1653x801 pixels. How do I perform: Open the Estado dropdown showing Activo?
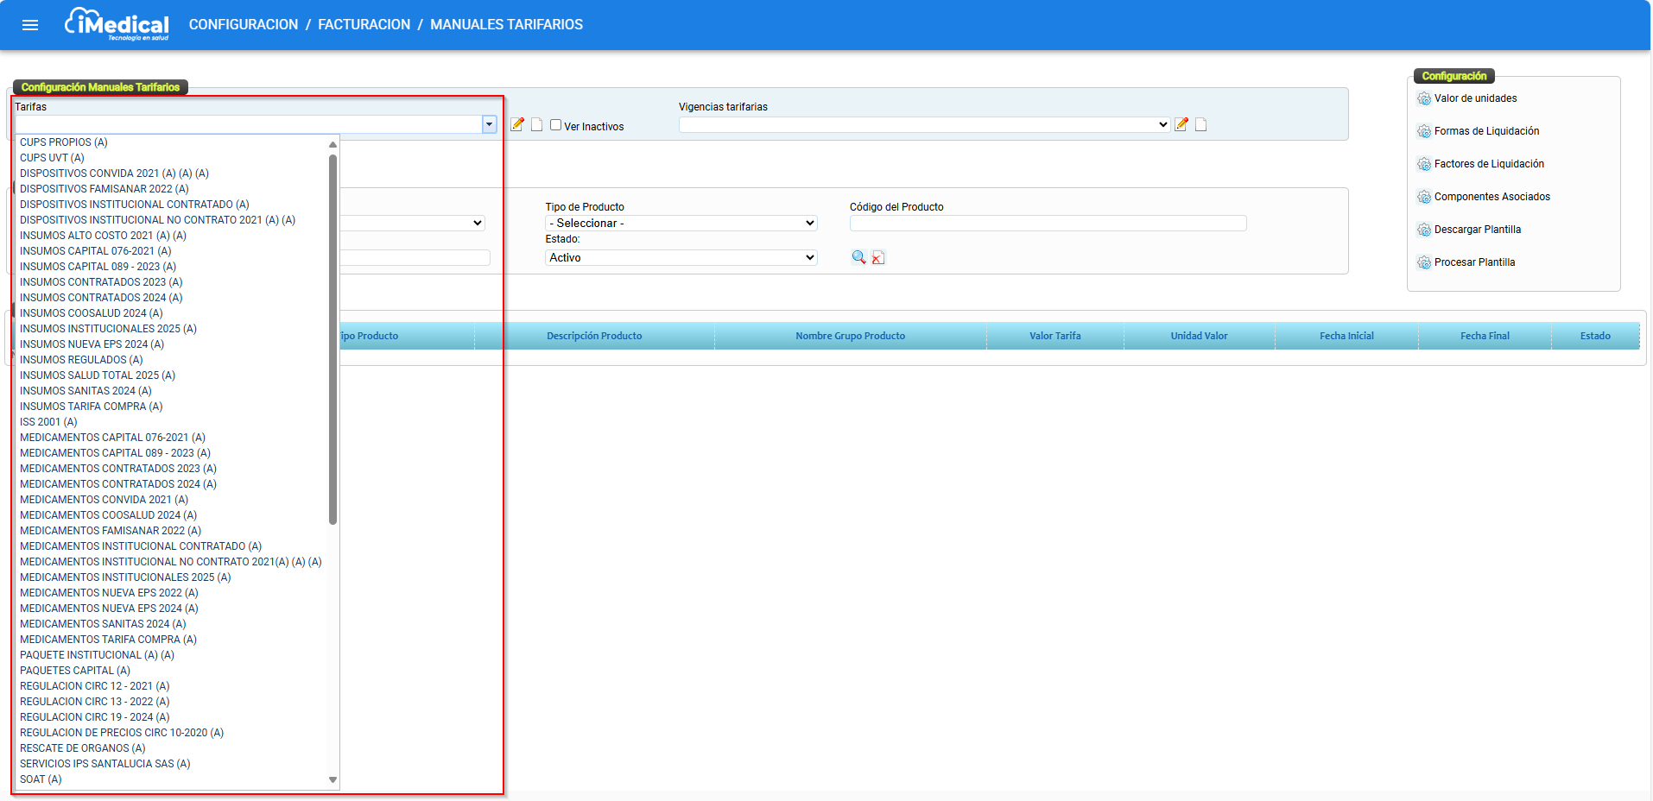[x=681, y=257]
